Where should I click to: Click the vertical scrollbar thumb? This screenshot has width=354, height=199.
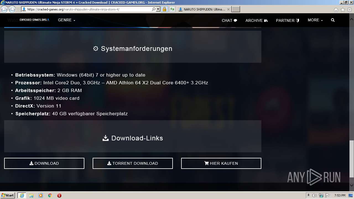352,159
